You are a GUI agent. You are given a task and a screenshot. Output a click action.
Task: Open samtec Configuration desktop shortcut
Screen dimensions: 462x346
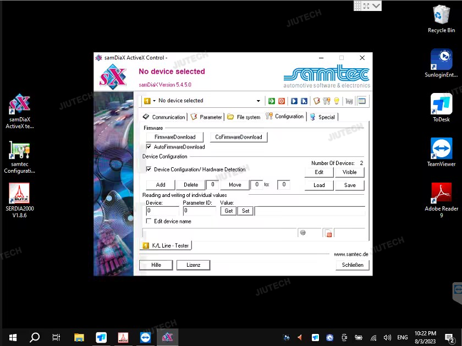coord(19,157)
